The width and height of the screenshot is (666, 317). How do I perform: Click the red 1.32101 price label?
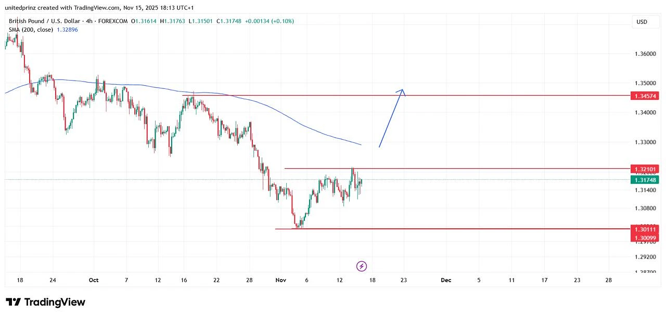pyautogui.click(x=645, y=169)
